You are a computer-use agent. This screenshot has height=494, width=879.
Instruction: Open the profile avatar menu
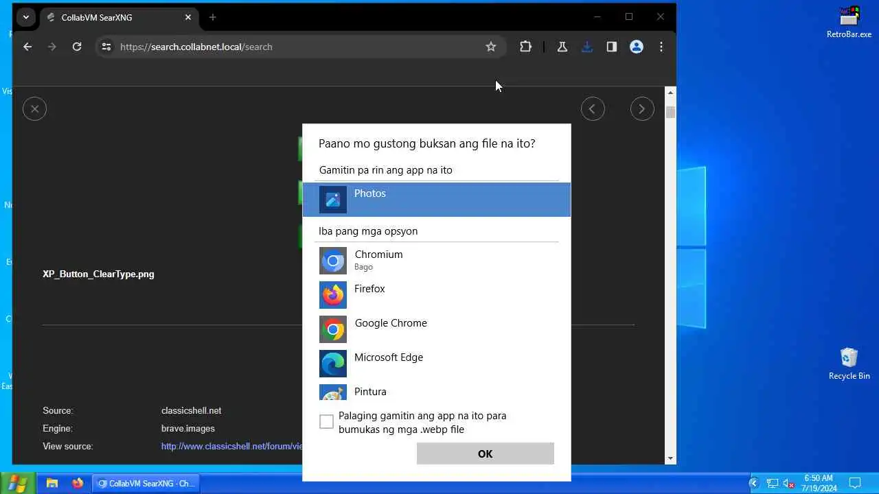click(637, 47)
